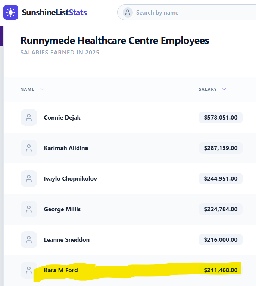Click the Runnymede Healthcare Centre Employees heading
The image size is (256, 286).
point(115,41)
